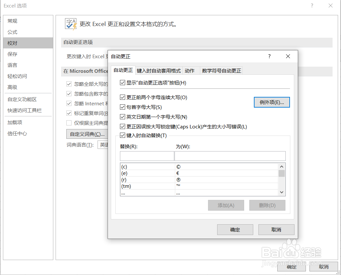Click the scroll down arrow in replacement list
Image resolution: width=341 pixels, height=275 pixels.
coord(282,192)
